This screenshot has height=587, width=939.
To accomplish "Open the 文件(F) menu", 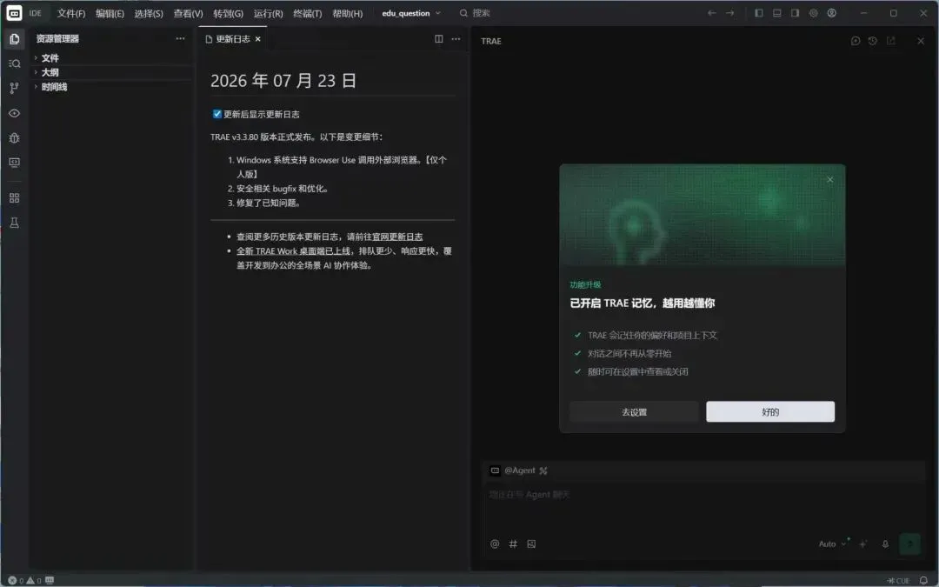I will click(71, 13).
